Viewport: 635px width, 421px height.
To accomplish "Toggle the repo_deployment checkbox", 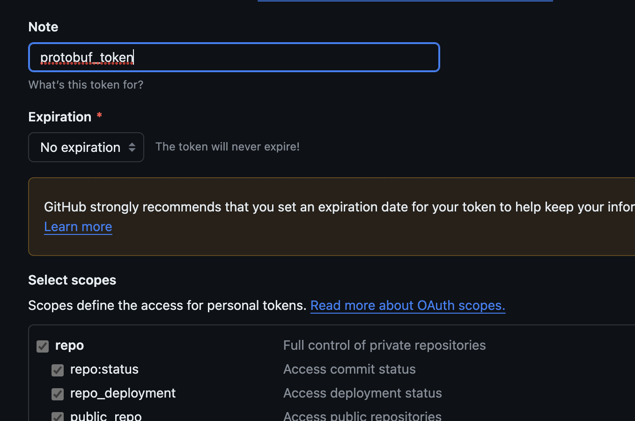I will 58,394.
